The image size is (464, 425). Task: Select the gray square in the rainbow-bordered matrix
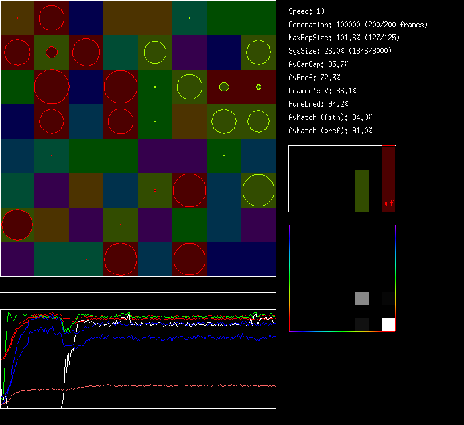click(x=362, y=298)
